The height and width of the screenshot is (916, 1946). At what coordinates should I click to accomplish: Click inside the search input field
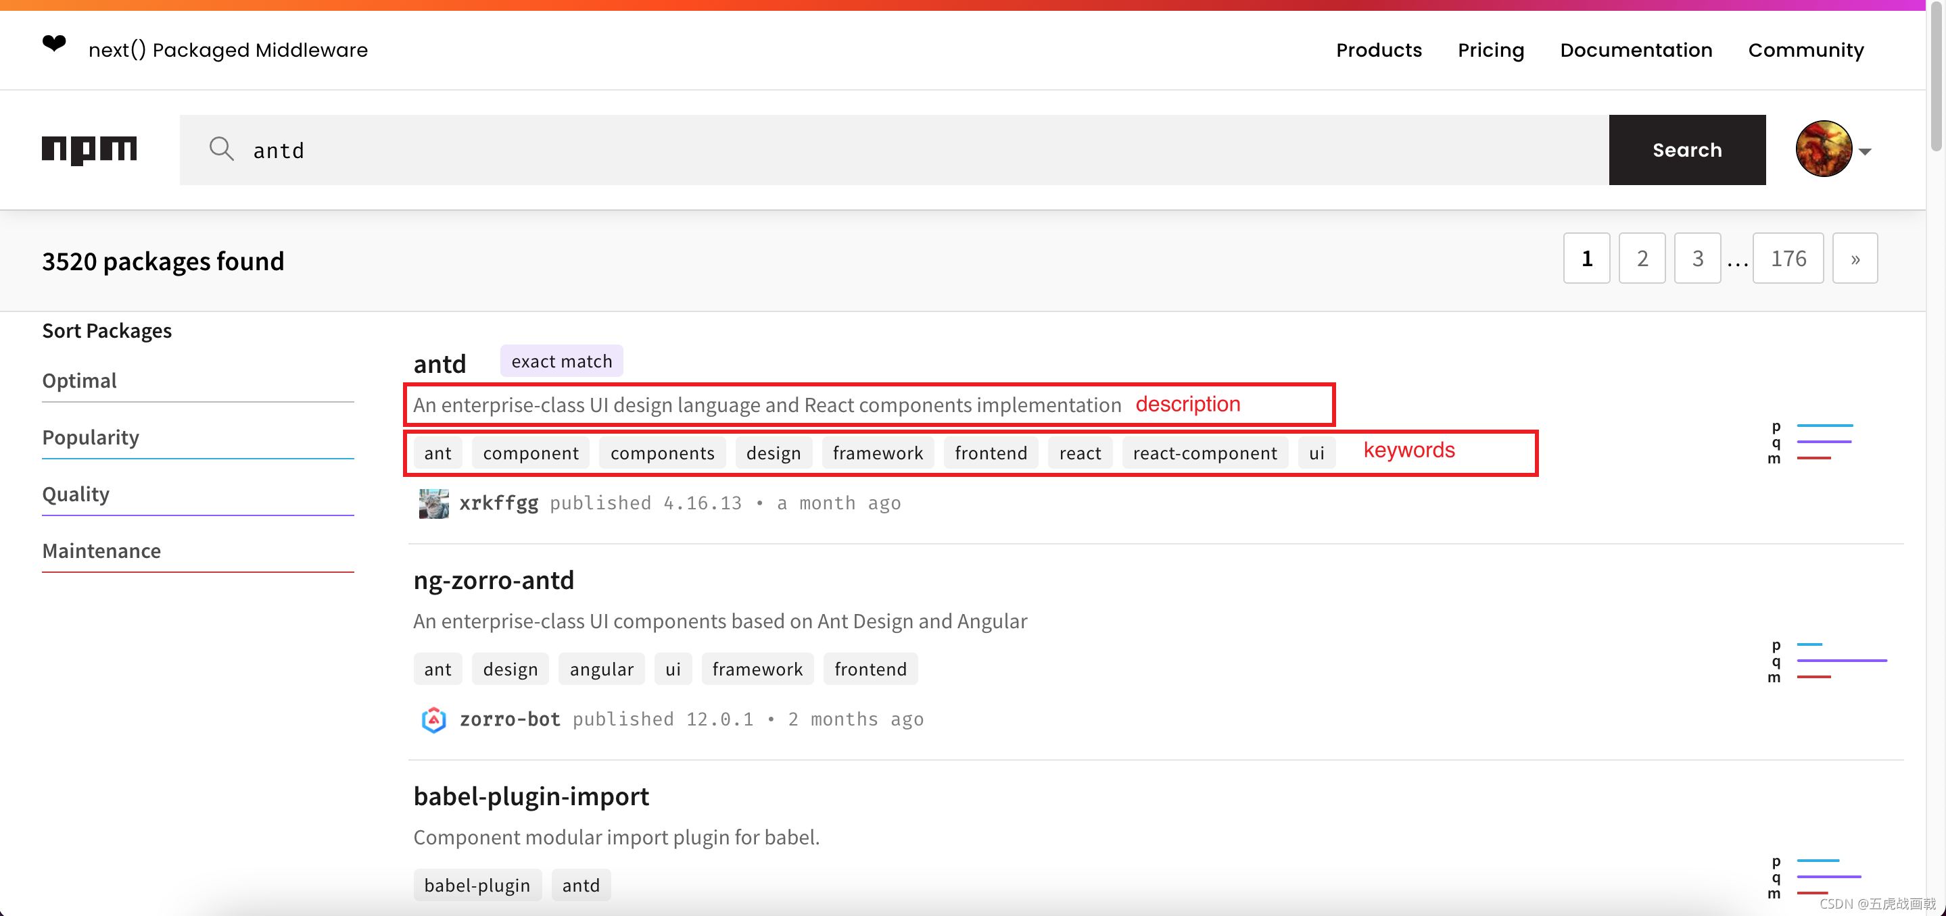click(x=604, y=149)
